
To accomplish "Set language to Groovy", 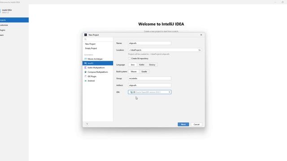I will point(152,65).
